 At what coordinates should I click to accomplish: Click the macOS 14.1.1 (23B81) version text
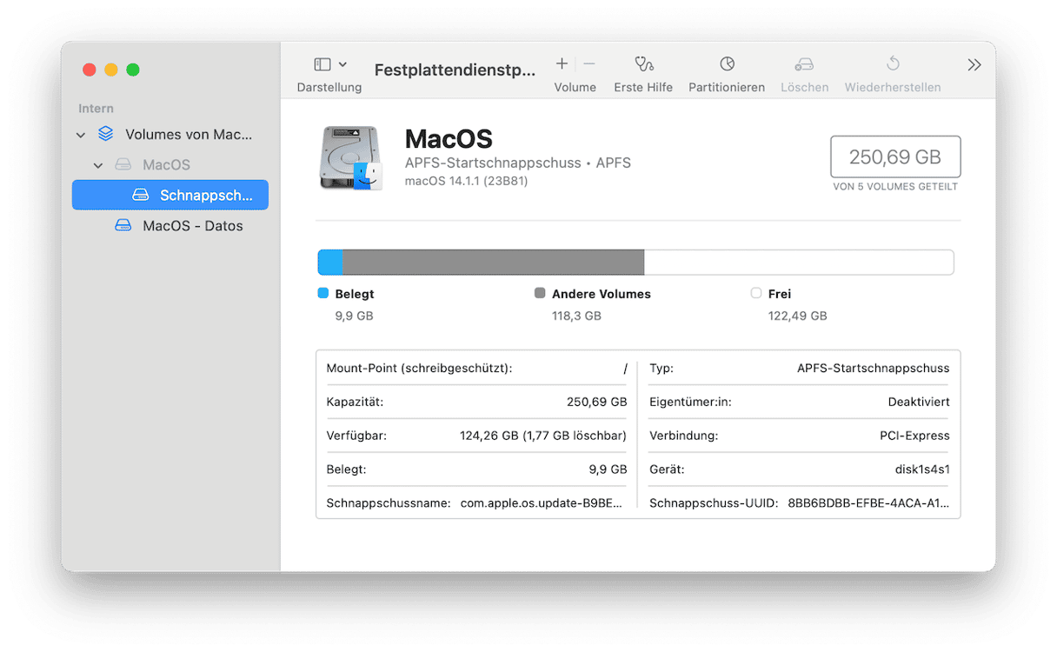tap(466, 181)
